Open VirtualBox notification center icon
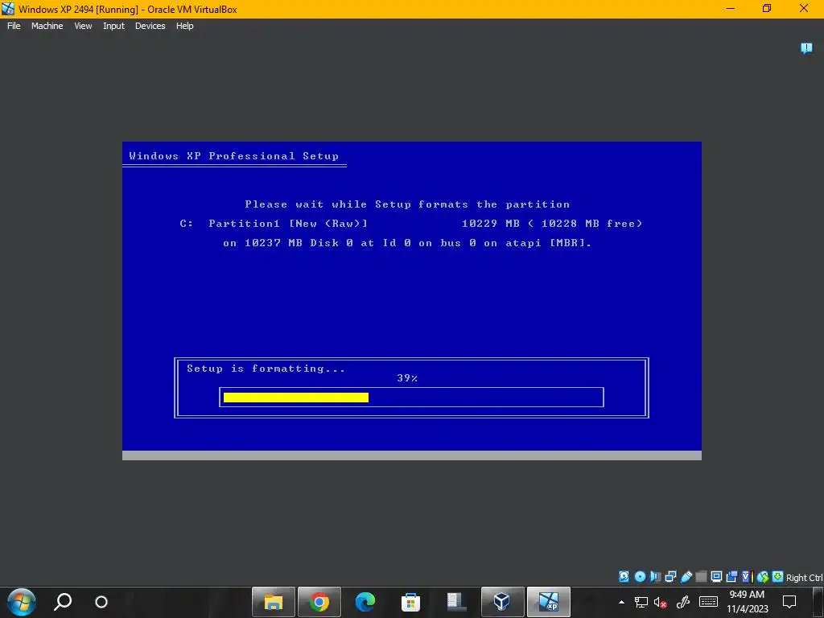This screenshot has height=618, width=824. click(x=806, y=48)
